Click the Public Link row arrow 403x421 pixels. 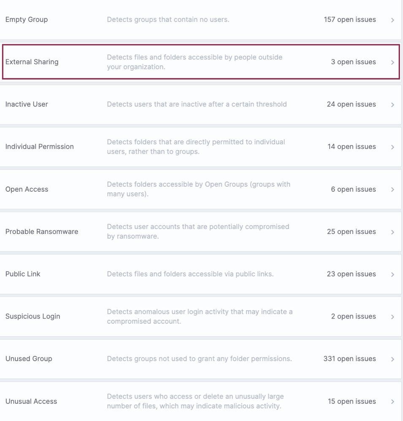click(392, 274)
